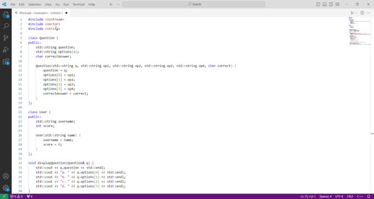
Task: Open the More Actions ellipsis menu
Action: click(368, 13)
